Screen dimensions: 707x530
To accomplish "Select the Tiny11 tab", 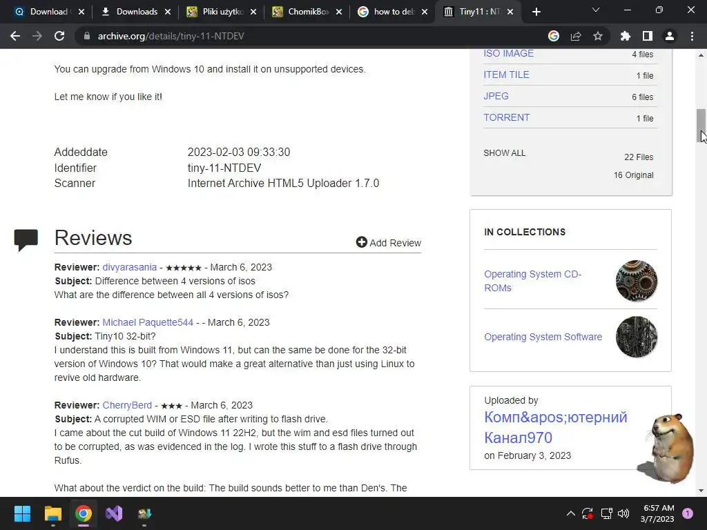I will (479, 12).
